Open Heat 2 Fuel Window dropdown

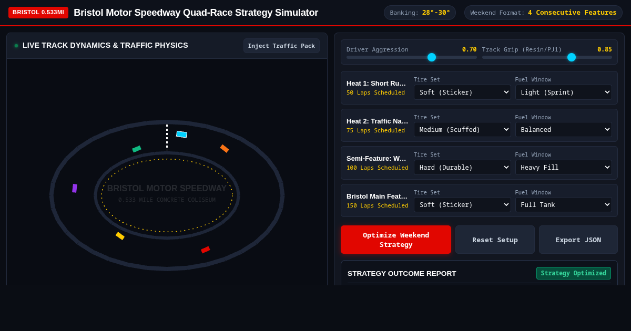564,130
